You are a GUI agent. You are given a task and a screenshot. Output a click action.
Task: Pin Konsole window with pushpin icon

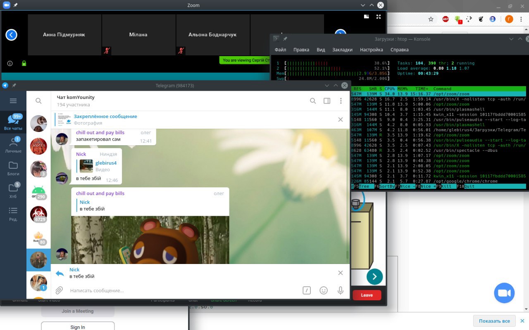point(285,39)
